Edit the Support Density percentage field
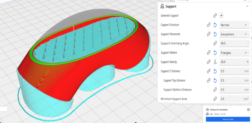 [234, 62]
